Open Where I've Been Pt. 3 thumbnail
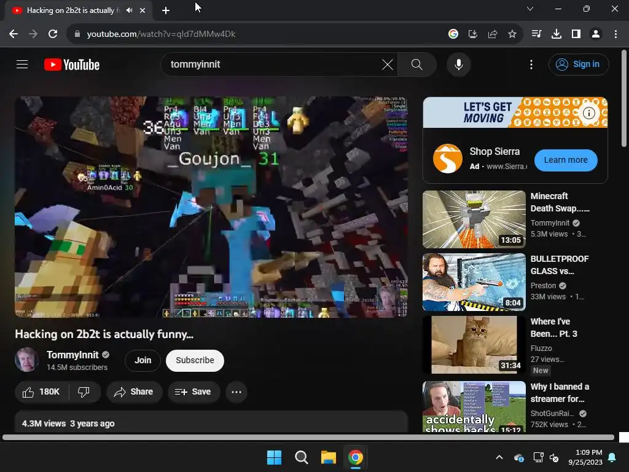This screenshot has height=472, width=629. coord(474,344)
